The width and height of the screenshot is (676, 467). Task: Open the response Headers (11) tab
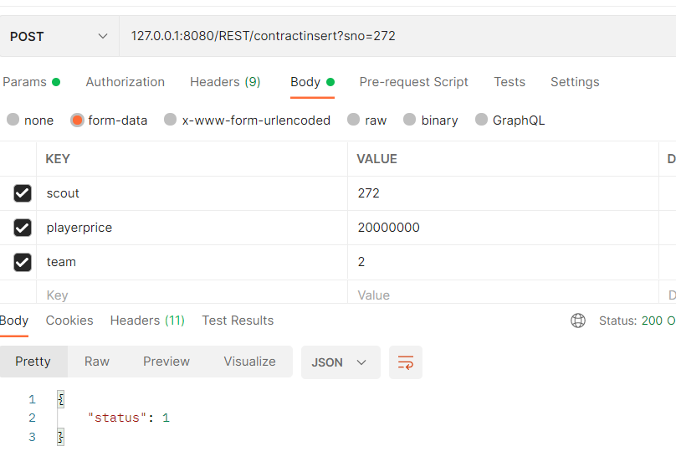(147, 321)
